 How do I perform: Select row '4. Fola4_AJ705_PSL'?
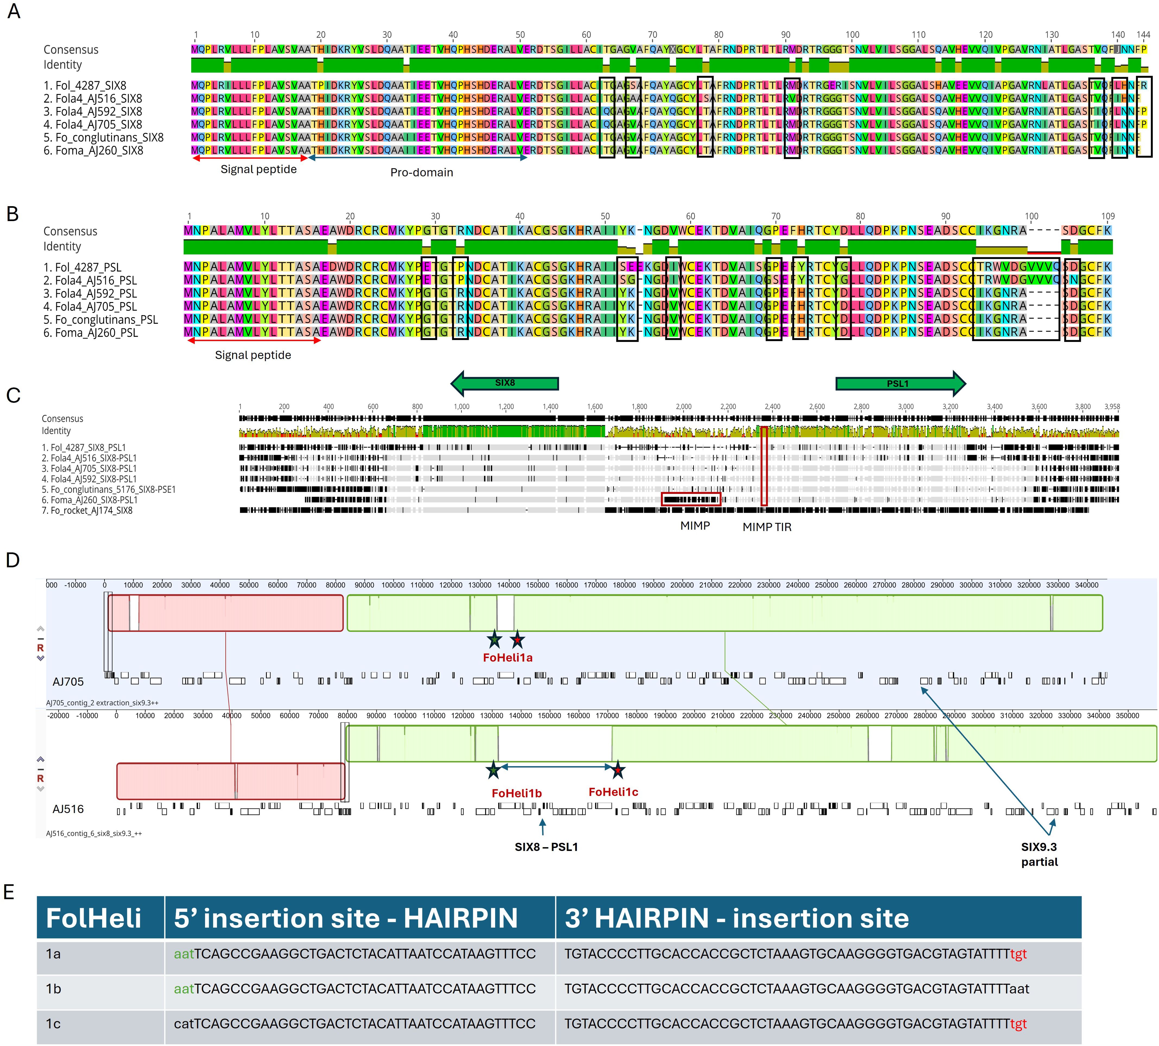point(578,306)
